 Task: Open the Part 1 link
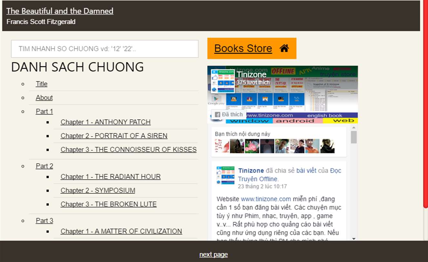(44, 111)
